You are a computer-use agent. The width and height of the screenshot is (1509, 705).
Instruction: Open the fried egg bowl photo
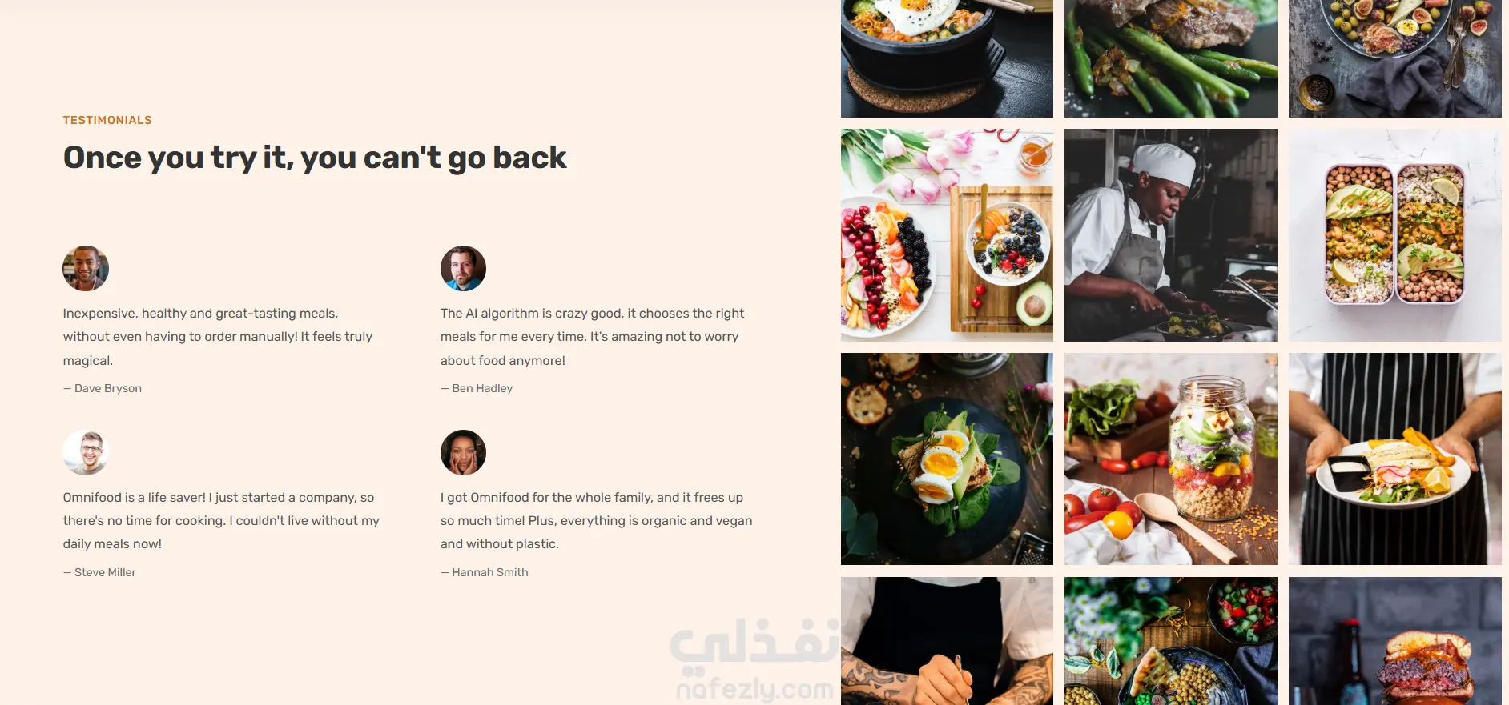point(947,58)
